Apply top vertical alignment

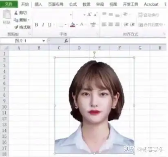(104, 14)
